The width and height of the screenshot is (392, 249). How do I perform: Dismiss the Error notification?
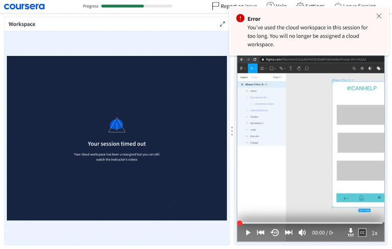click(x=379, y=16)
